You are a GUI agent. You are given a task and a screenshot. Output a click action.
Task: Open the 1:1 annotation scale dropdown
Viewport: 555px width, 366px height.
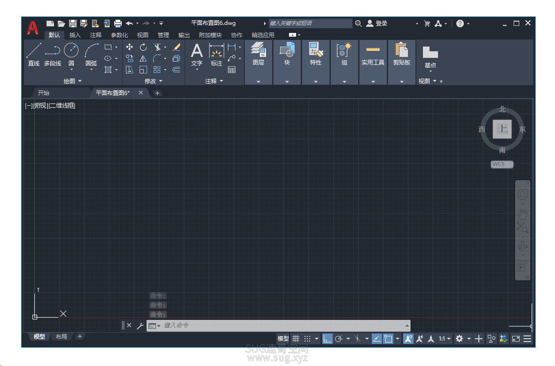pyautogui.click(x=445, y=339)
